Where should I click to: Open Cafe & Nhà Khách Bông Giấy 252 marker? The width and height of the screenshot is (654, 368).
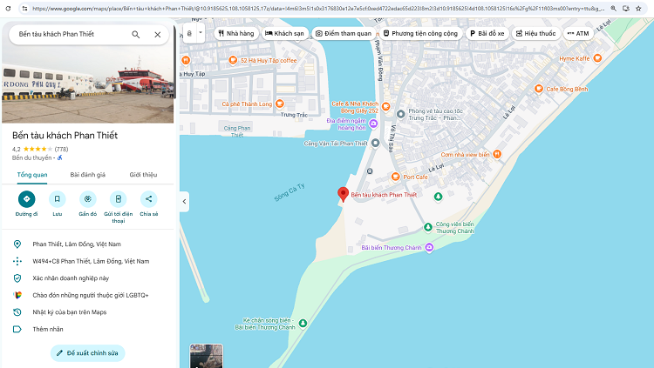point(386,106)
